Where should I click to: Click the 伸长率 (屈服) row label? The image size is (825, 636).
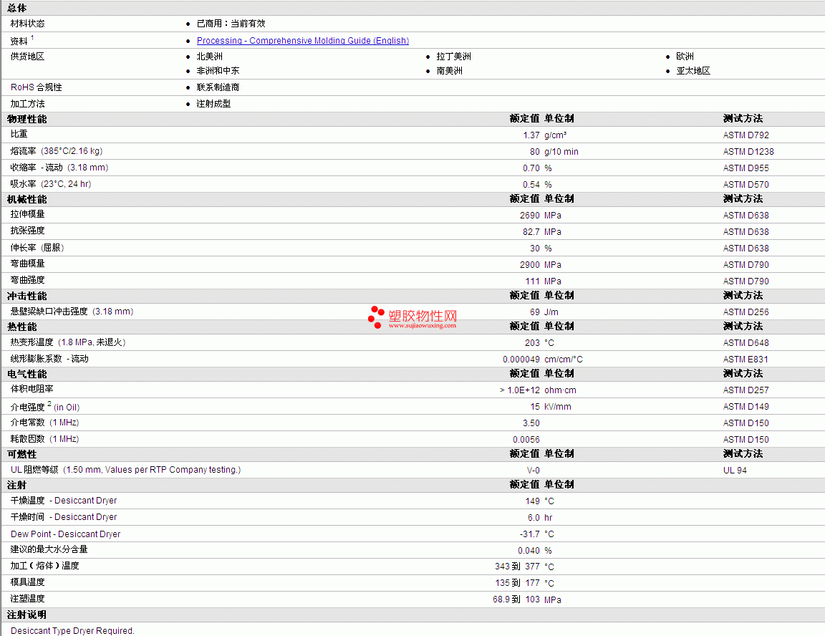point(37,247)
